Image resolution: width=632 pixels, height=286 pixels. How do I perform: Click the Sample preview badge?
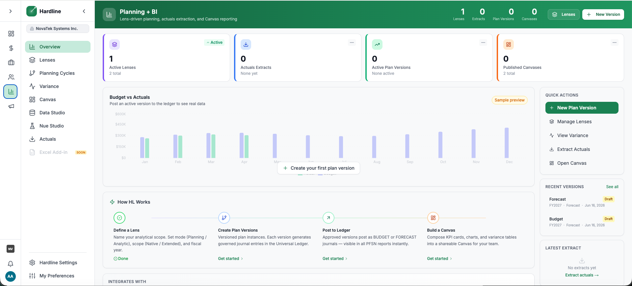pyautogui.click(x=510, y=100)
